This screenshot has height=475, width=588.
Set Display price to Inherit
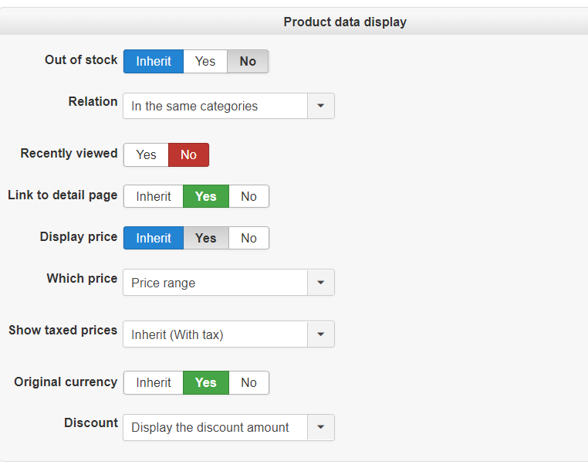coord(154,239)
